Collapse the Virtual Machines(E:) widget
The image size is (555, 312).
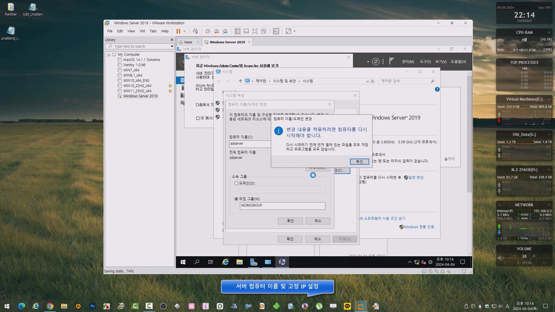coord(549,99)
